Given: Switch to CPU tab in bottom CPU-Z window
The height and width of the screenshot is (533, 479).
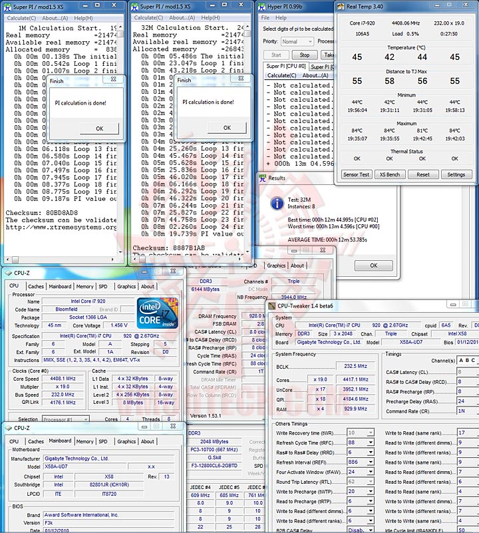Looking at the screenshot, I should (x=14, y=441).
